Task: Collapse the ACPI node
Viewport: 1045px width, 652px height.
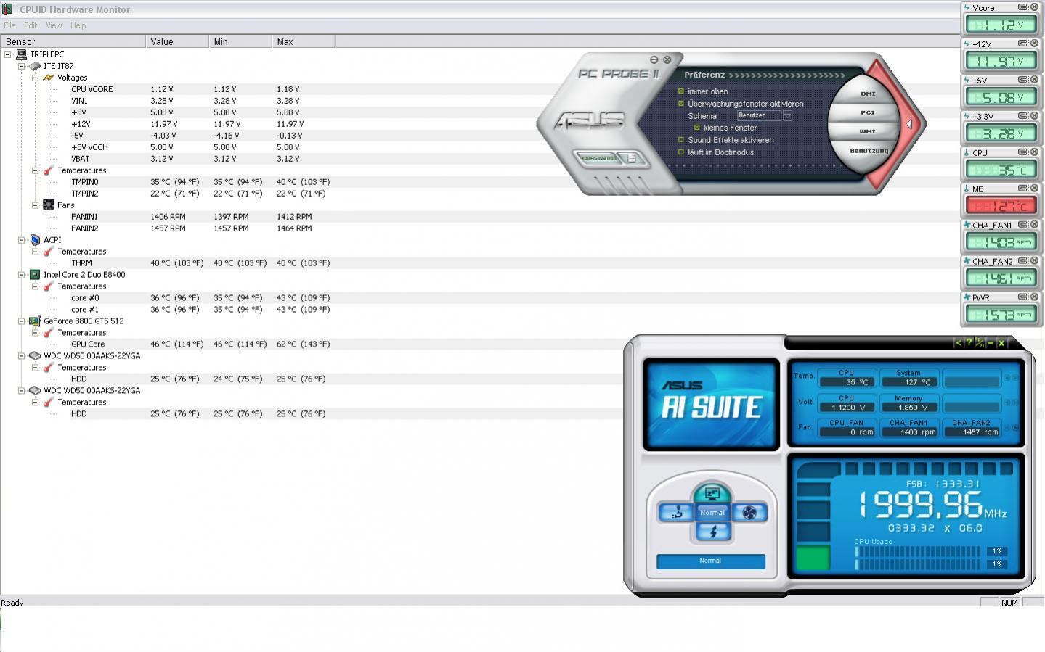Action: 22,240
